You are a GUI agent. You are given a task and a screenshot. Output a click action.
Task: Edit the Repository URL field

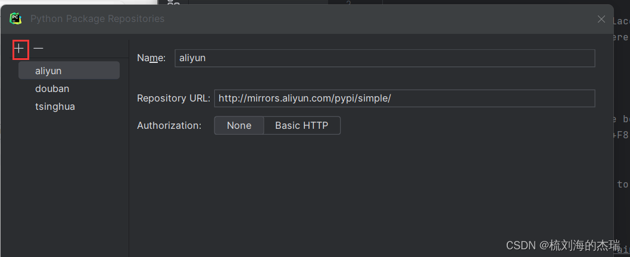[x=404, y=99]
